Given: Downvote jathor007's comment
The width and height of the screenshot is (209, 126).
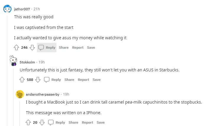Looking at the screenshot, I should pyautogui.click(x=32, y=48).
